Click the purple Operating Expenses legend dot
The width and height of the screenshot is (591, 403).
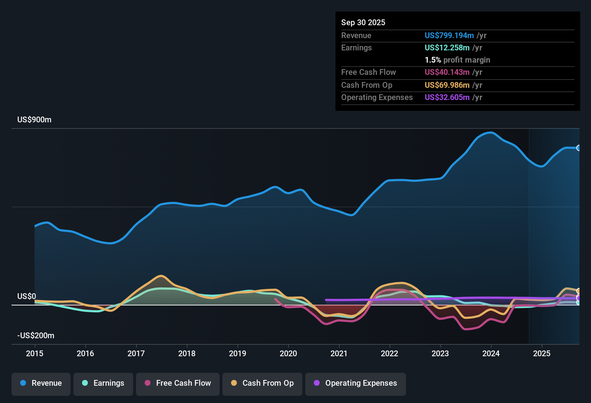click(x=316, y=383)
